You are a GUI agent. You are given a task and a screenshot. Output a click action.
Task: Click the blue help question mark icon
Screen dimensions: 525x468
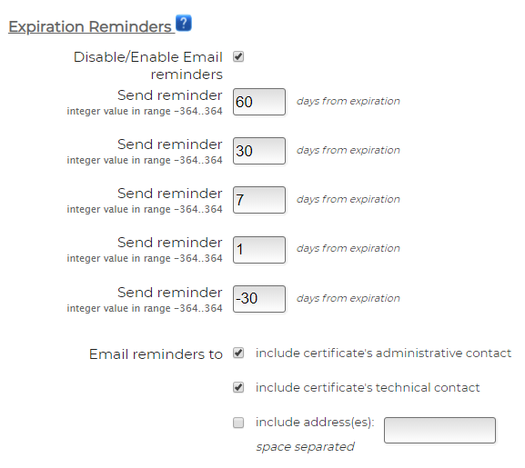pyautogui.click(x=184, y=23)
